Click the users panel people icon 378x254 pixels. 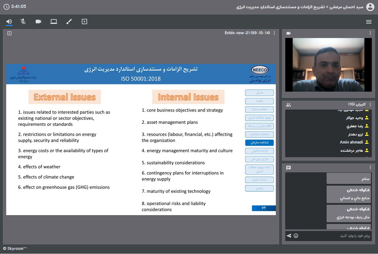pyautogui.click(x=289, y=105)
